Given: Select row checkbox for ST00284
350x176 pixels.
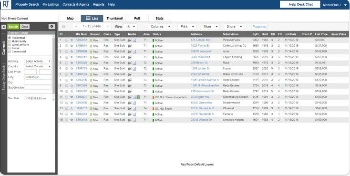Looking at the screenshot, I should pyautogui.click(x=67, y=86).
